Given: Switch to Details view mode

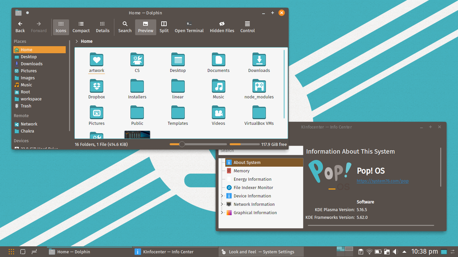Looking at the screenshot, I should click(103, 27).
